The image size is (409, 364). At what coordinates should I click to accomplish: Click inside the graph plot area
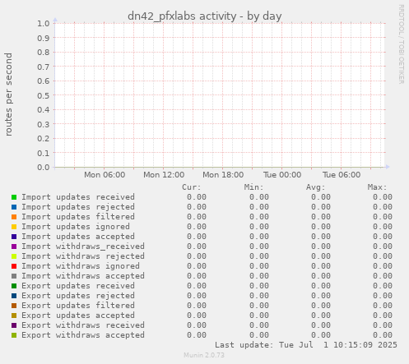click(x=220, y=95)
